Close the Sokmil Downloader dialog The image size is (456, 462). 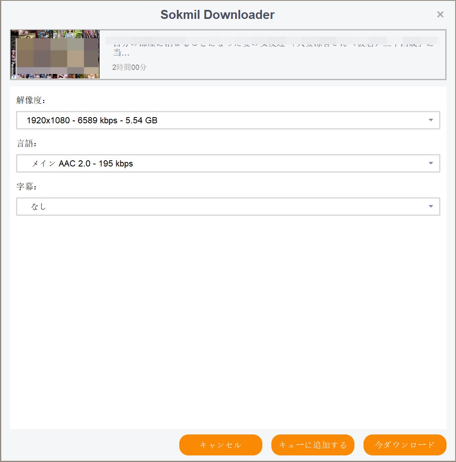(440, 14)
